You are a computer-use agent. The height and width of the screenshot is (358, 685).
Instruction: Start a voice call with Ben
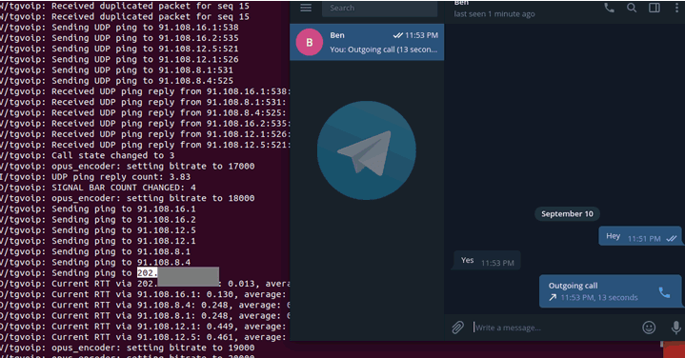pyautogui.click(x=609, y=8)
